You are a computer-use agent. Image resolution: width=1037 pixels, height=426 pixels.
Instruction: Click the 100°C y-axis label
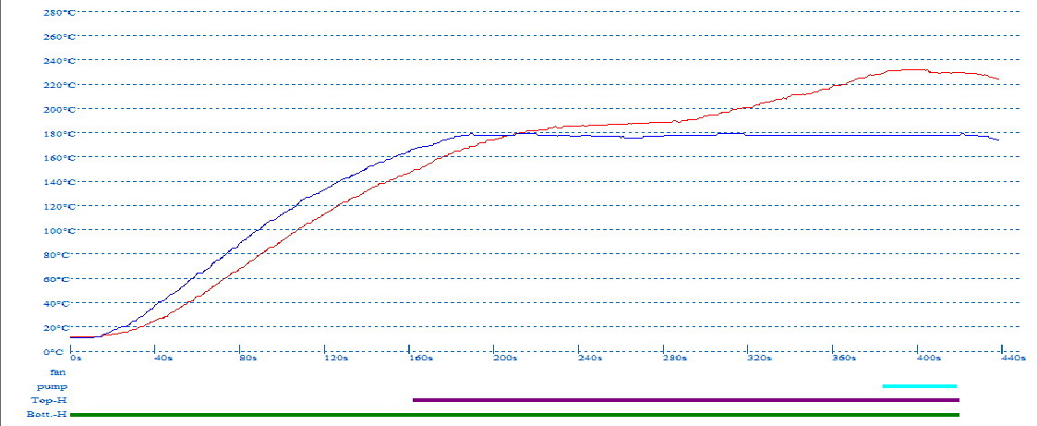[x=59, y=230]
